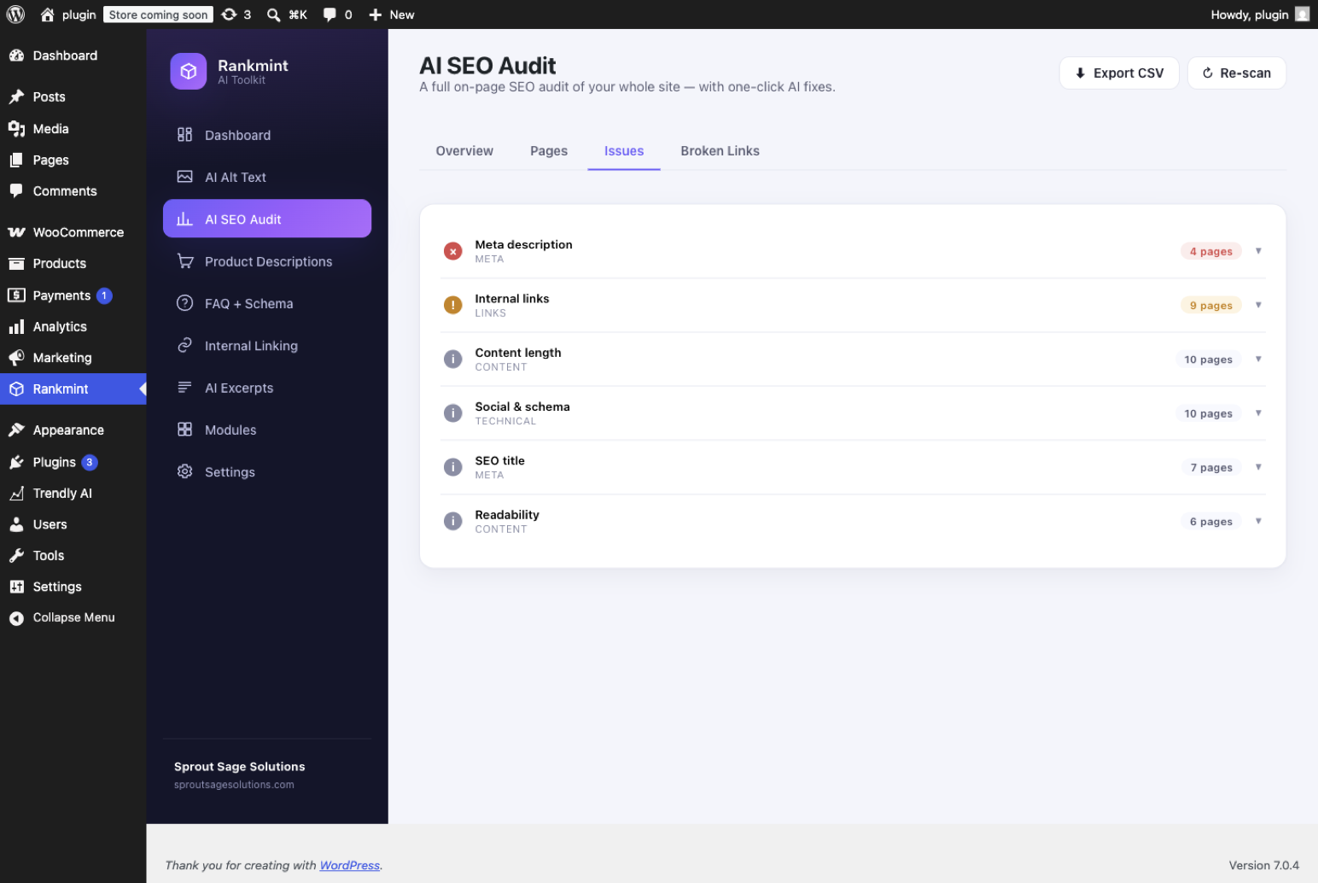Click the Dashboard grid icon in Rankmint sidebar
1318x883 pixels.
pos(184,135)
